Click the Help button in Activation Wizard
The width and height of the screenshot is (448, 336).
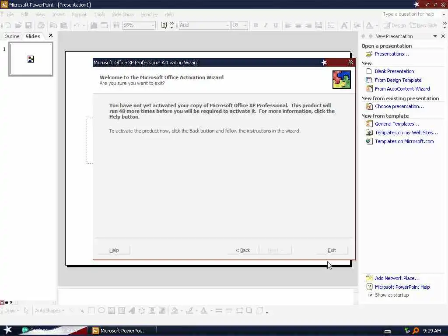114,250
